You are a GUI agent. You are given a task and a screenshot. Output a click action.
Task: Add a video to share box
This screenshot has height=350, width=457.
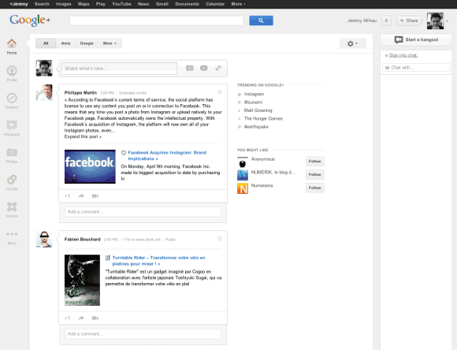(x=204, y=68)
